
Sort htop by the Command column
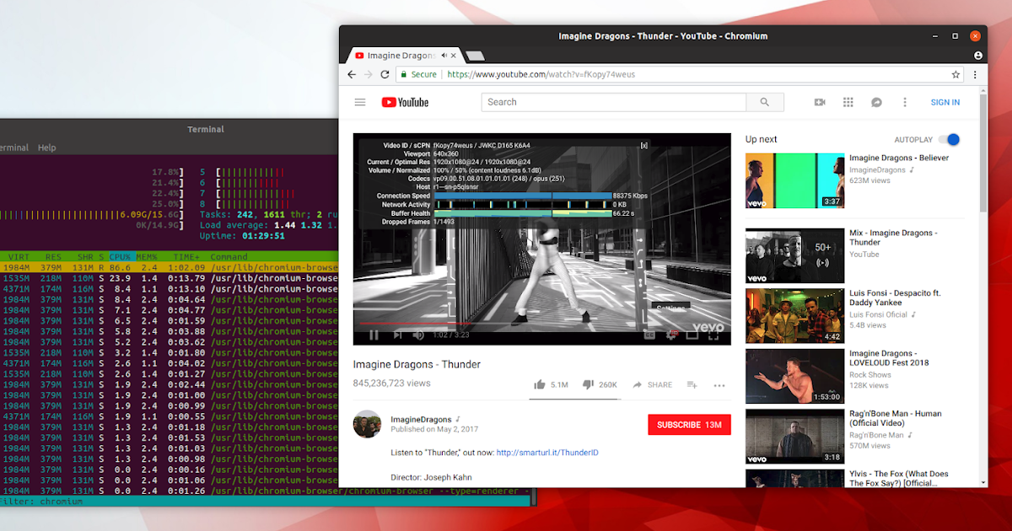pos(229,256)
